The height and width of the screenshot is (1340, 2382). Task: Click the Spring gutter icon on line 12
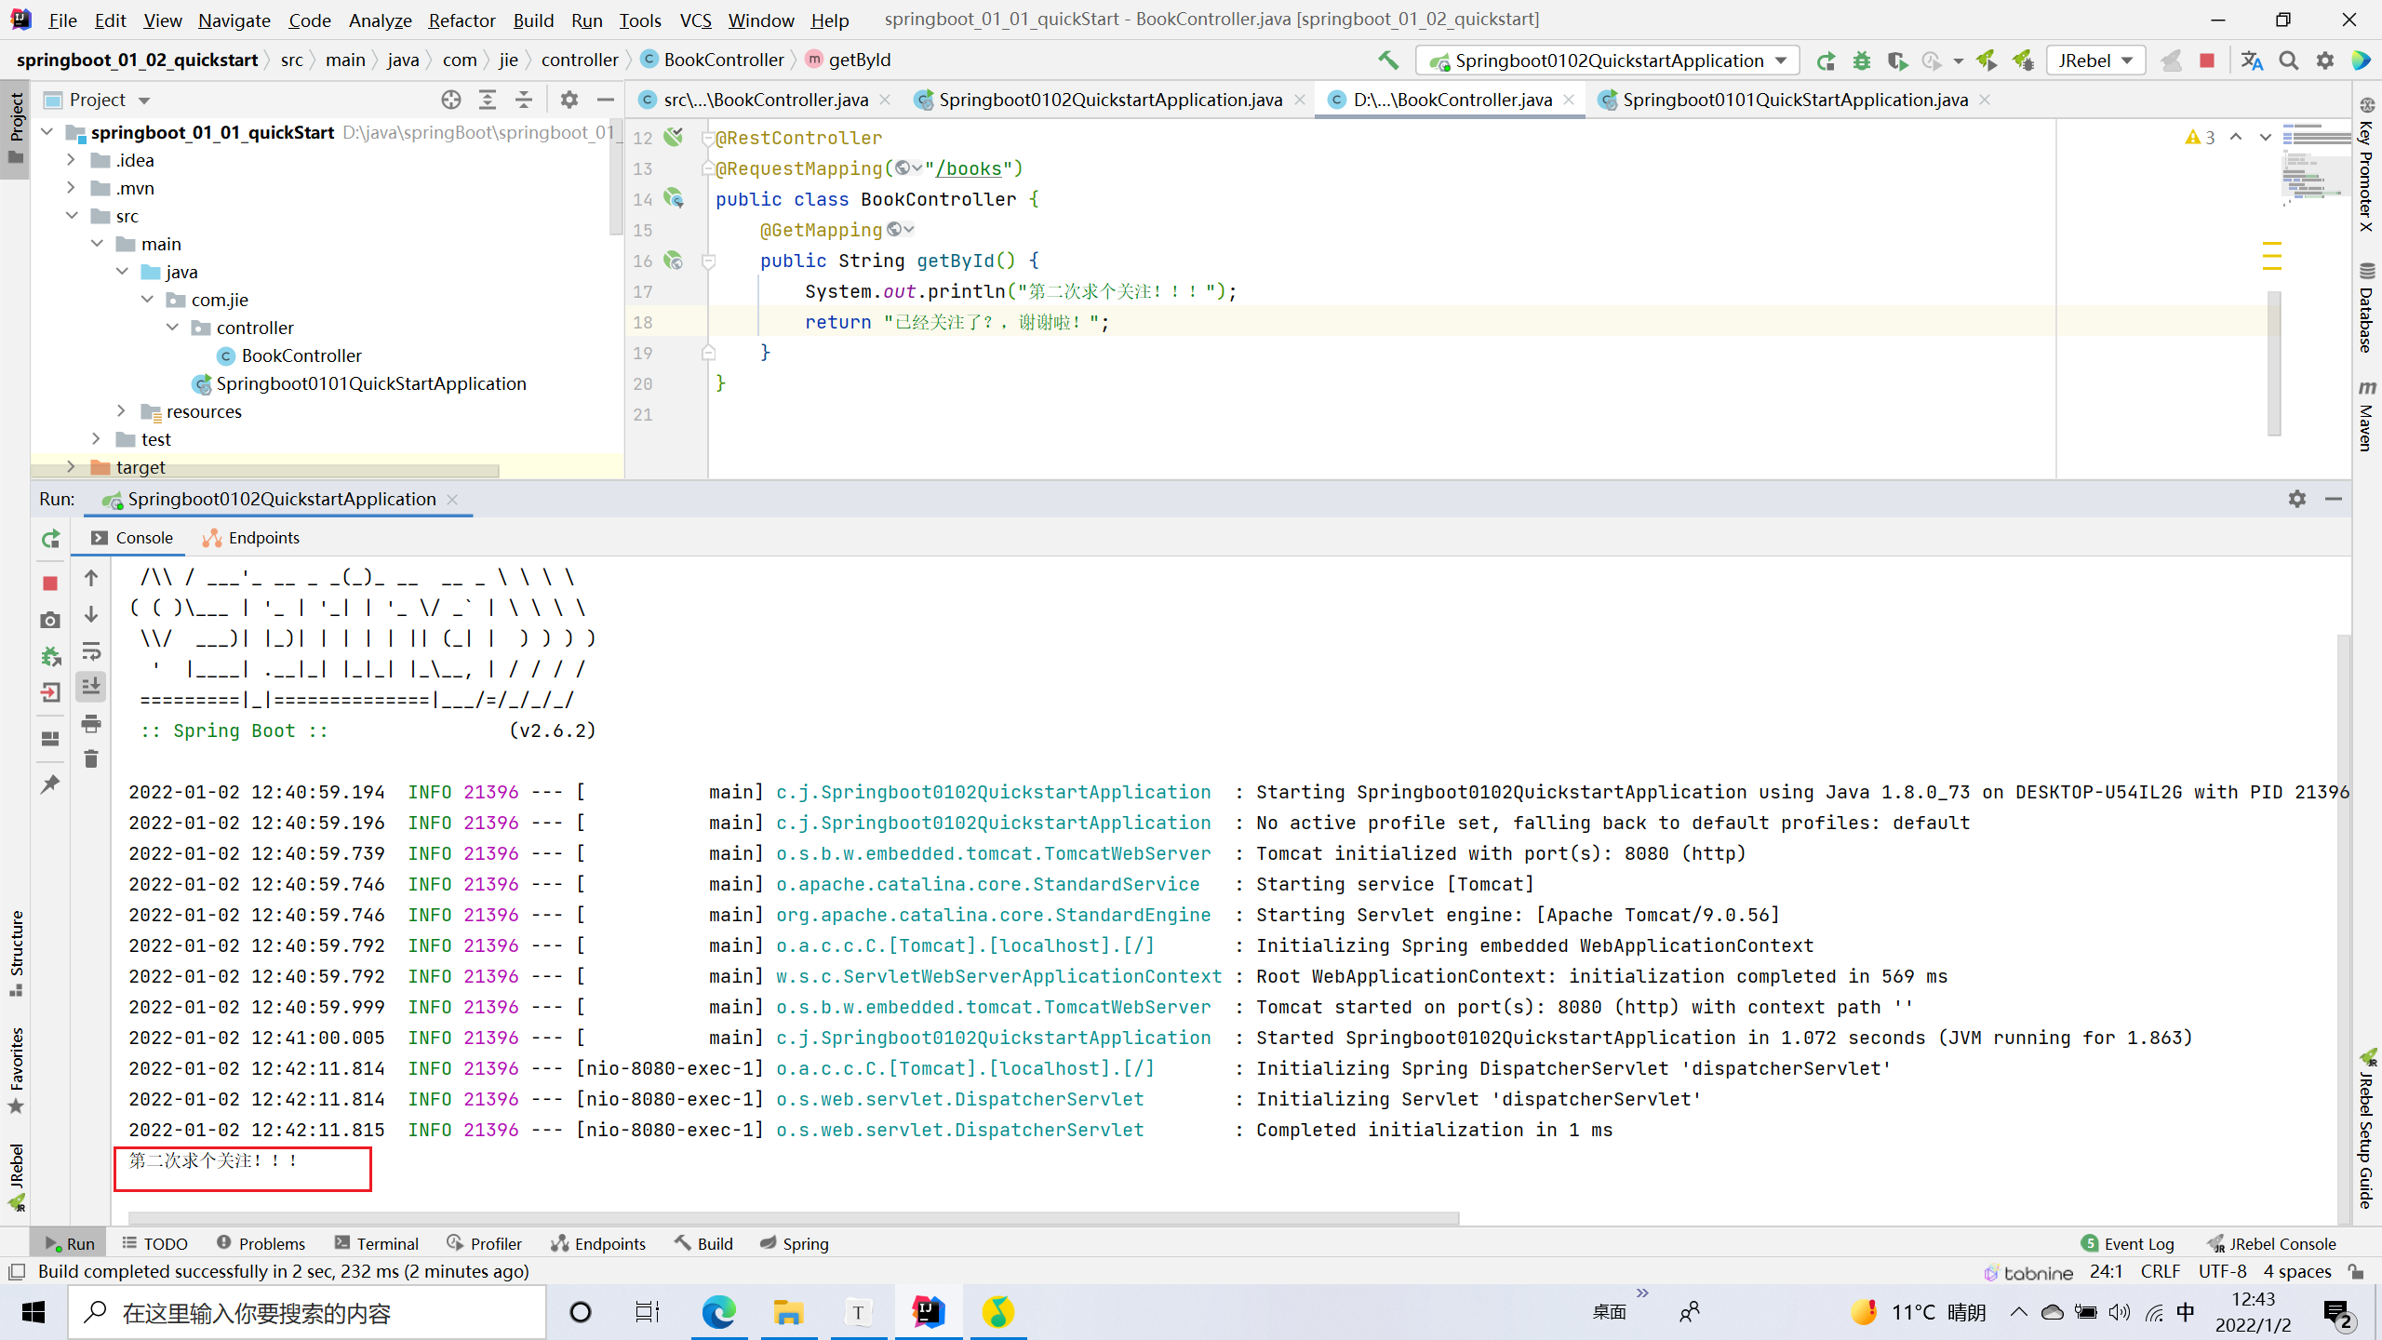[x=674, y=138]
